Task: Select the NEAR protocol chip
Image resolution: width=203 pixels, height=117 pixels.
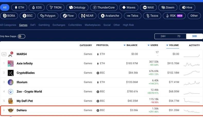Action: 87,16
